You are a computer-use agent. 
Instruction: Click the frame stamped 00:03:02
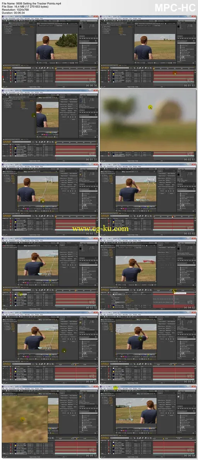(x=148, y=199)
